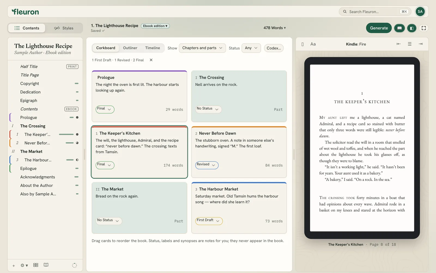The width and height of the screenshot is (436, 273).
Task: Open the preview contents list icon
Action: pos(410,44)
